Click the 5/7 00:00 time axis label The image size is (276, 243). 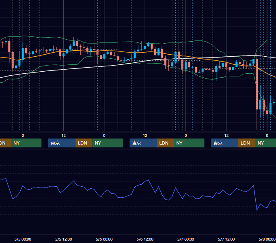click(185, 239)
